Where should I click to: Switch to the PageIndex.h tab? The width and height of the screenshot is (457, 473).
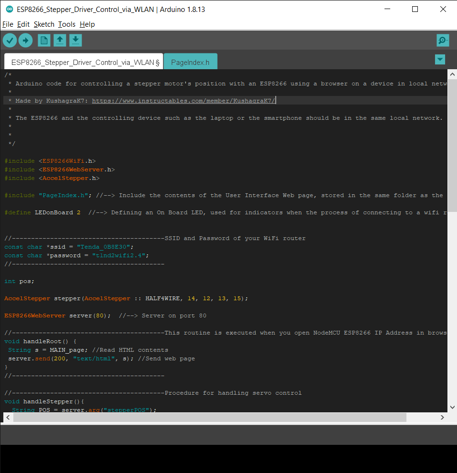click(x=190, y=61)
